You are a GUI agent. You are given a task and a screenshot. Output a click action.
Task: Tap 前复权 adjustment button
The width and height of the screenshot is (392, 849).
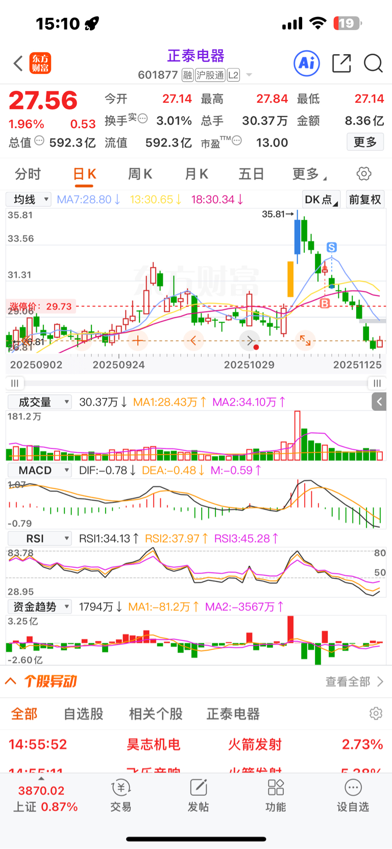pos(365,199)
